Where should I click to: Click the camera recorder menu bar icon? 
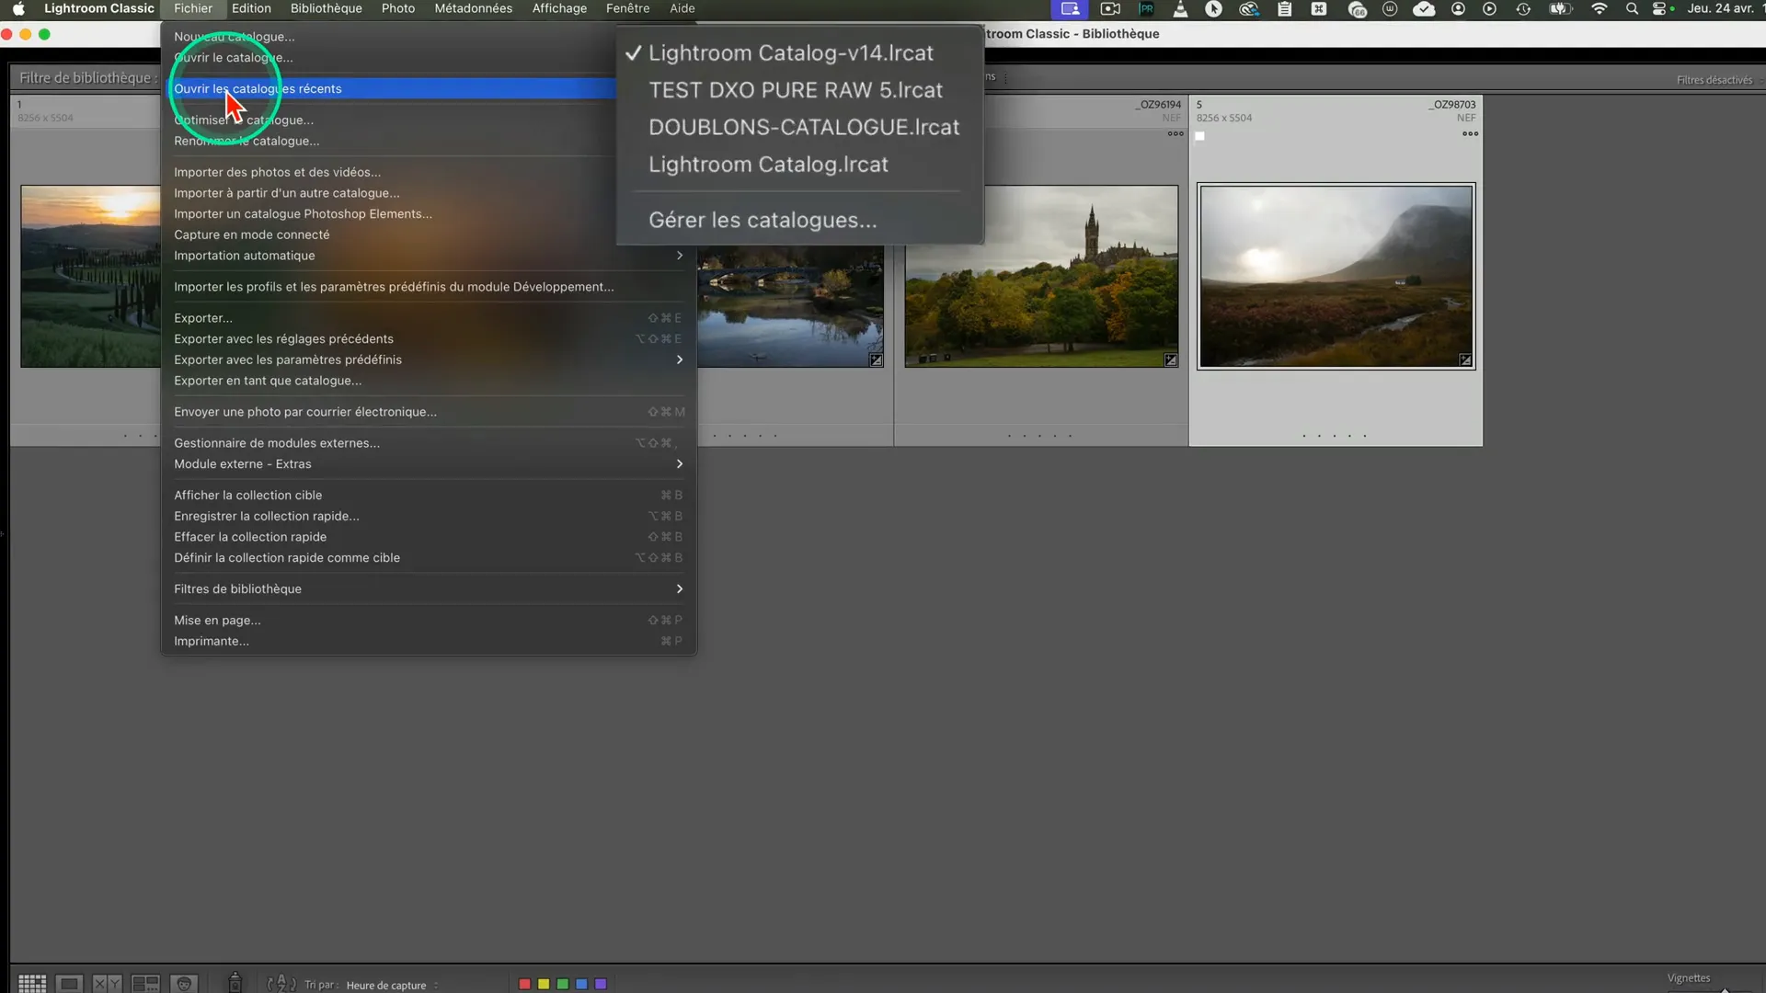point(1110,8)
